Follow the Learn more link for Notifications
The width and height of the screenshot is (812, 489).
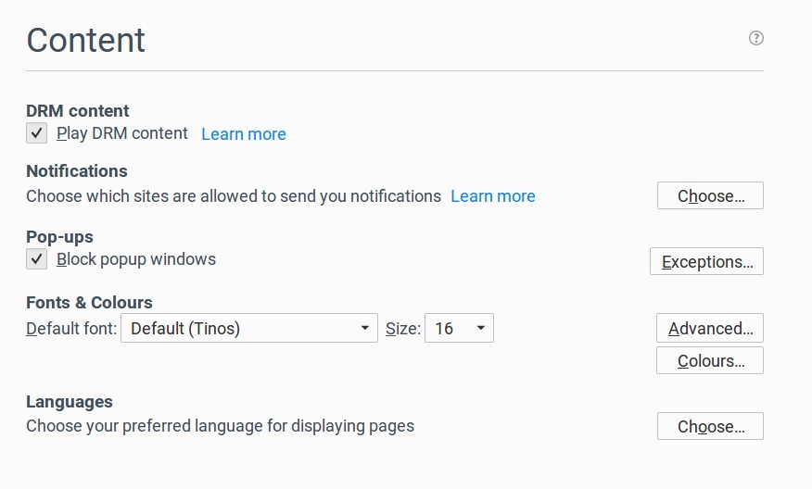click(x=493, y=196)
